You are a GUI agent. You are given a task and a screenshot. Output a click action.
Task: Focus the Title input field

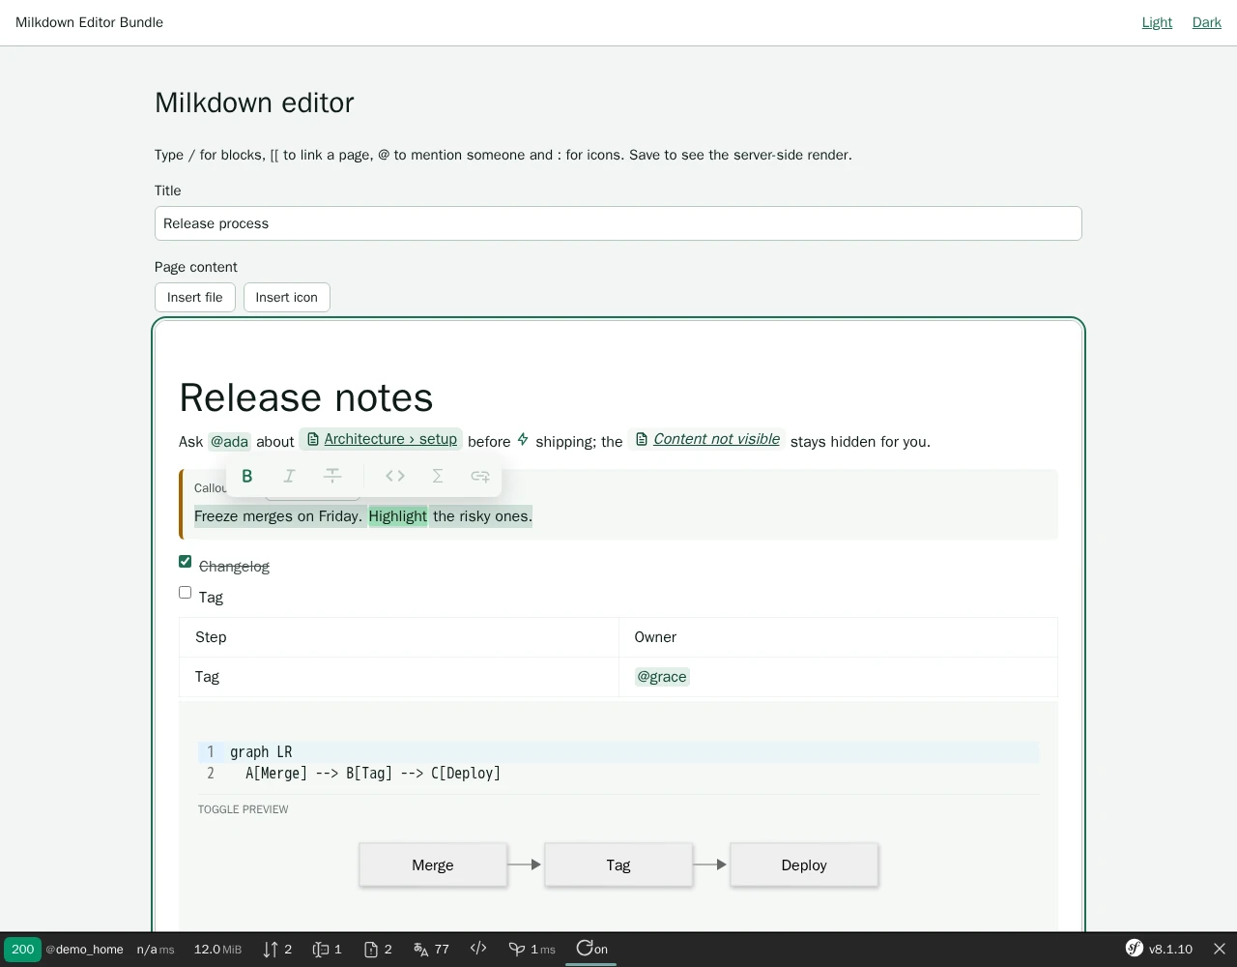click(618, 223)
